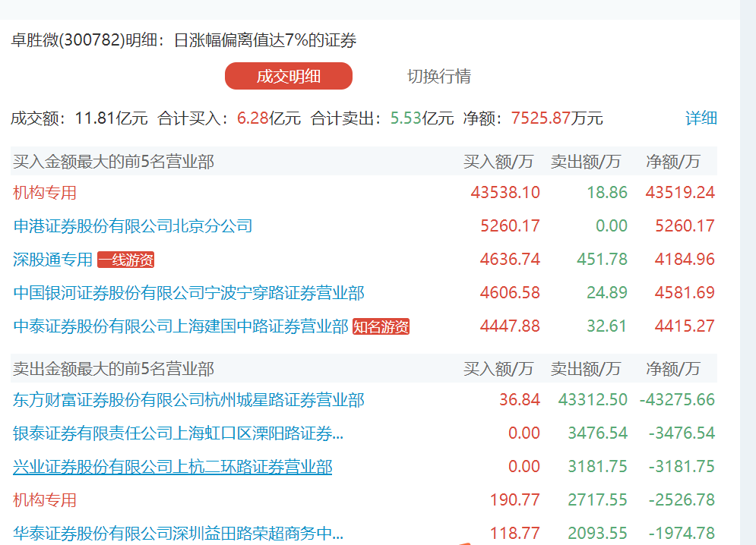Click sell amount 24.89
The width and height of the screenshot is (756, 545).
607,292
